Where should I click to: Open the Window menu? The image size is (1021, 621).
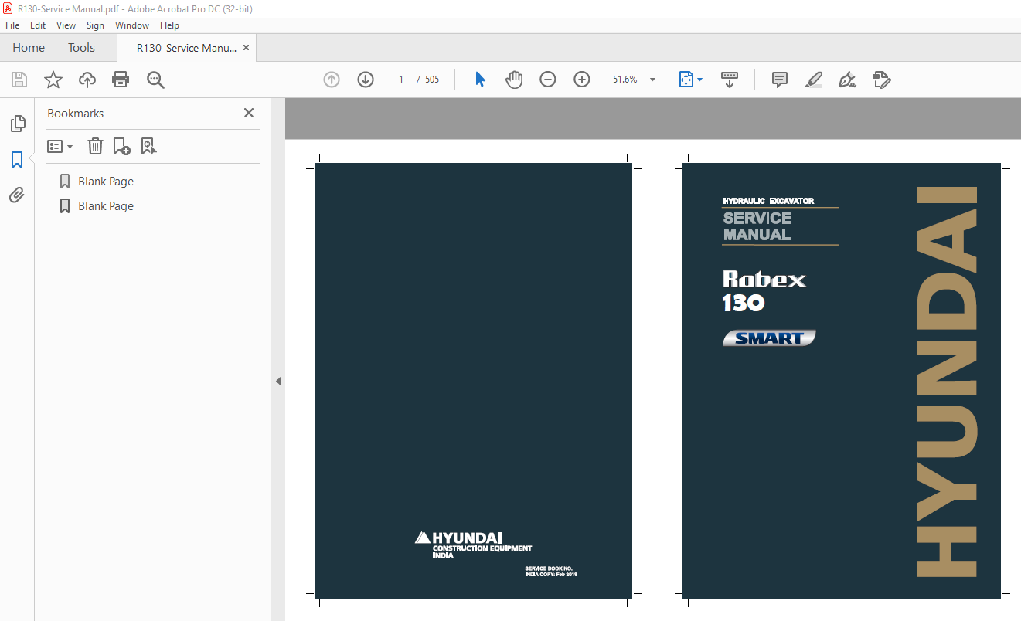132,25
